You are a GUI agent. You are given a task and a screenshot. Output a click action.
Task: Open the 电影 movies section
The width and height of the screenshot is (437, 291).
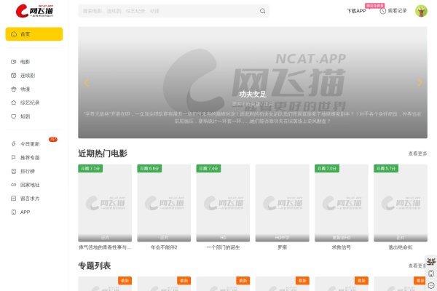pyautogui.click(x=25, y=62)
